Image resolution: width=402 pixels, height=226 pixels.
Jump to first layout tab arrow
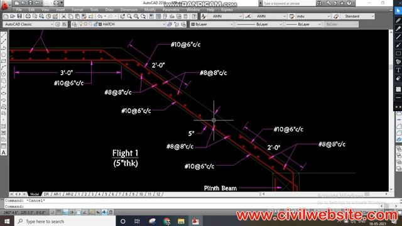11,194
